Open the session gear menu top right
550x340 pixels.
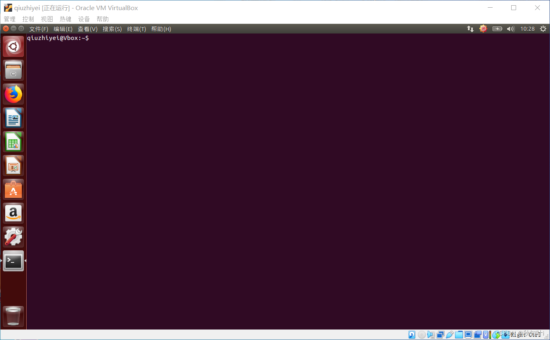[x=543, y=29]
